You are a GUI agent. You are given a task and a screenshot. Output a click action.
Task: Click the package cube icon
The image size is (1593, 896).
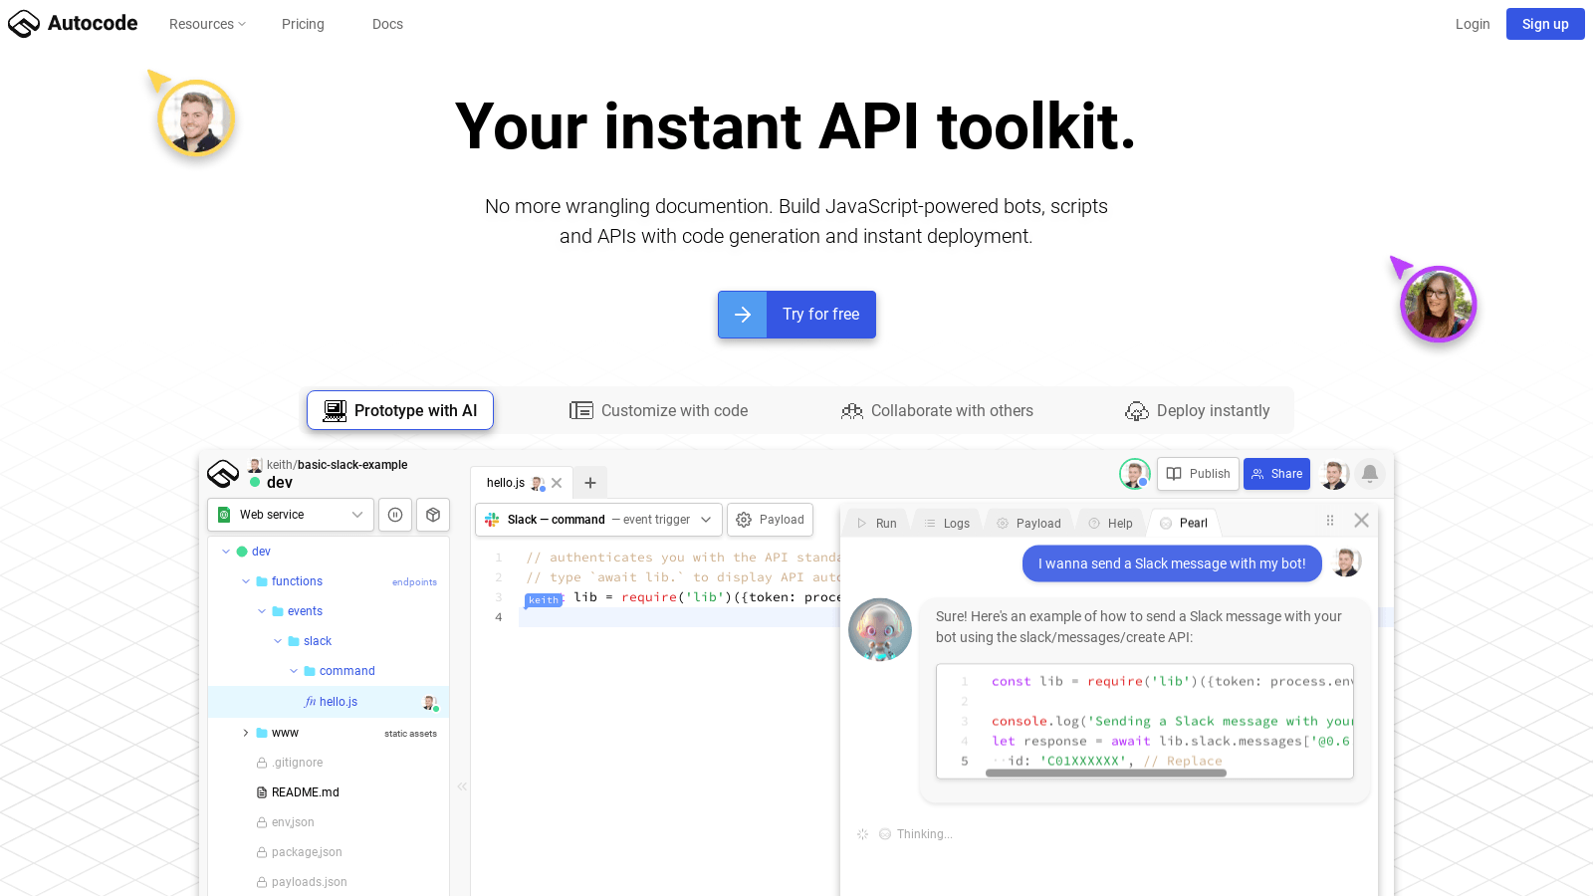point(433,515)
